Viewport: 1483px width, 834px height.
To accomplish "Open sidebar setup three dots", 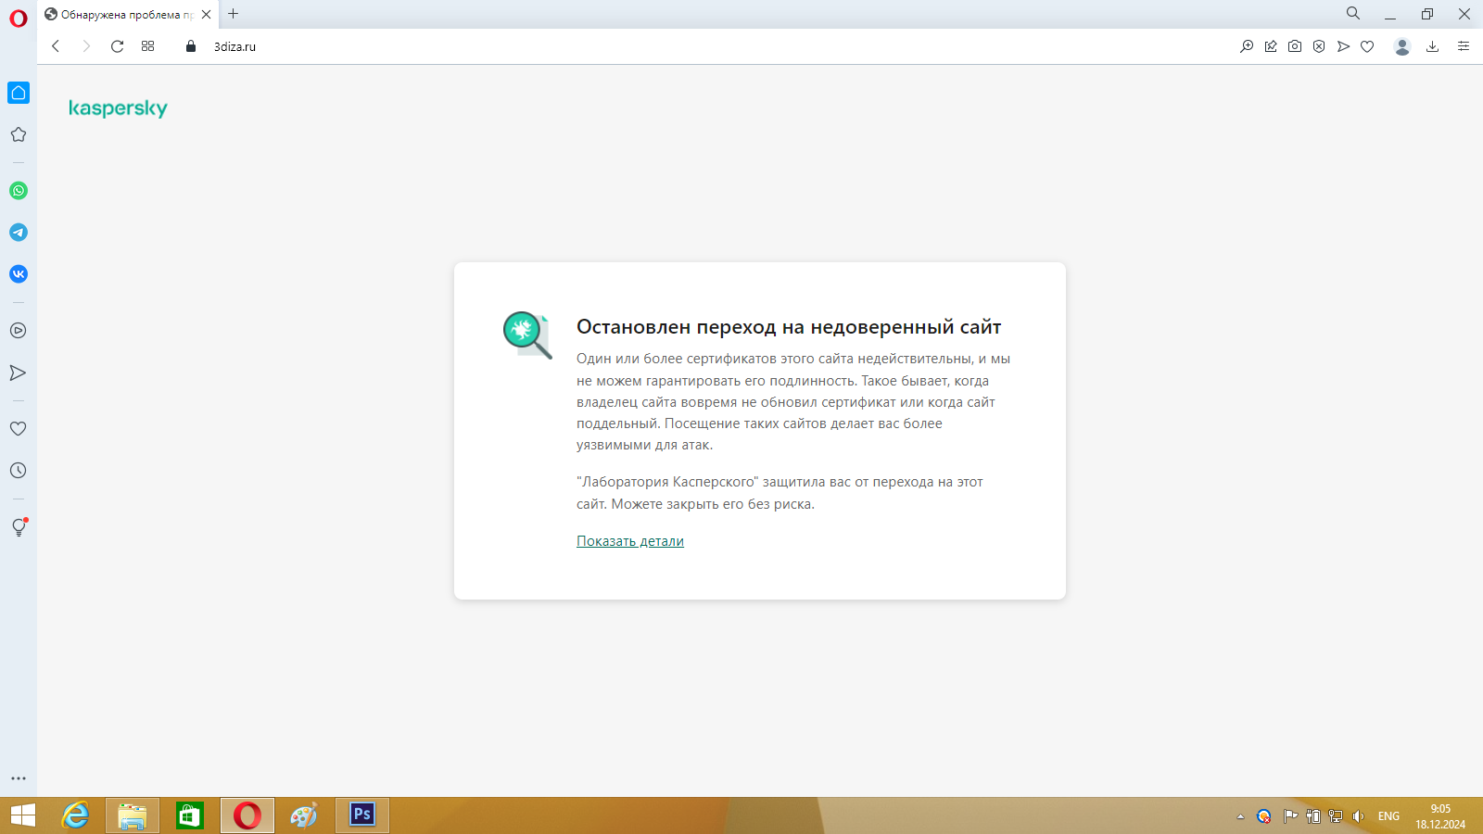I will click(x=19, y=778).
